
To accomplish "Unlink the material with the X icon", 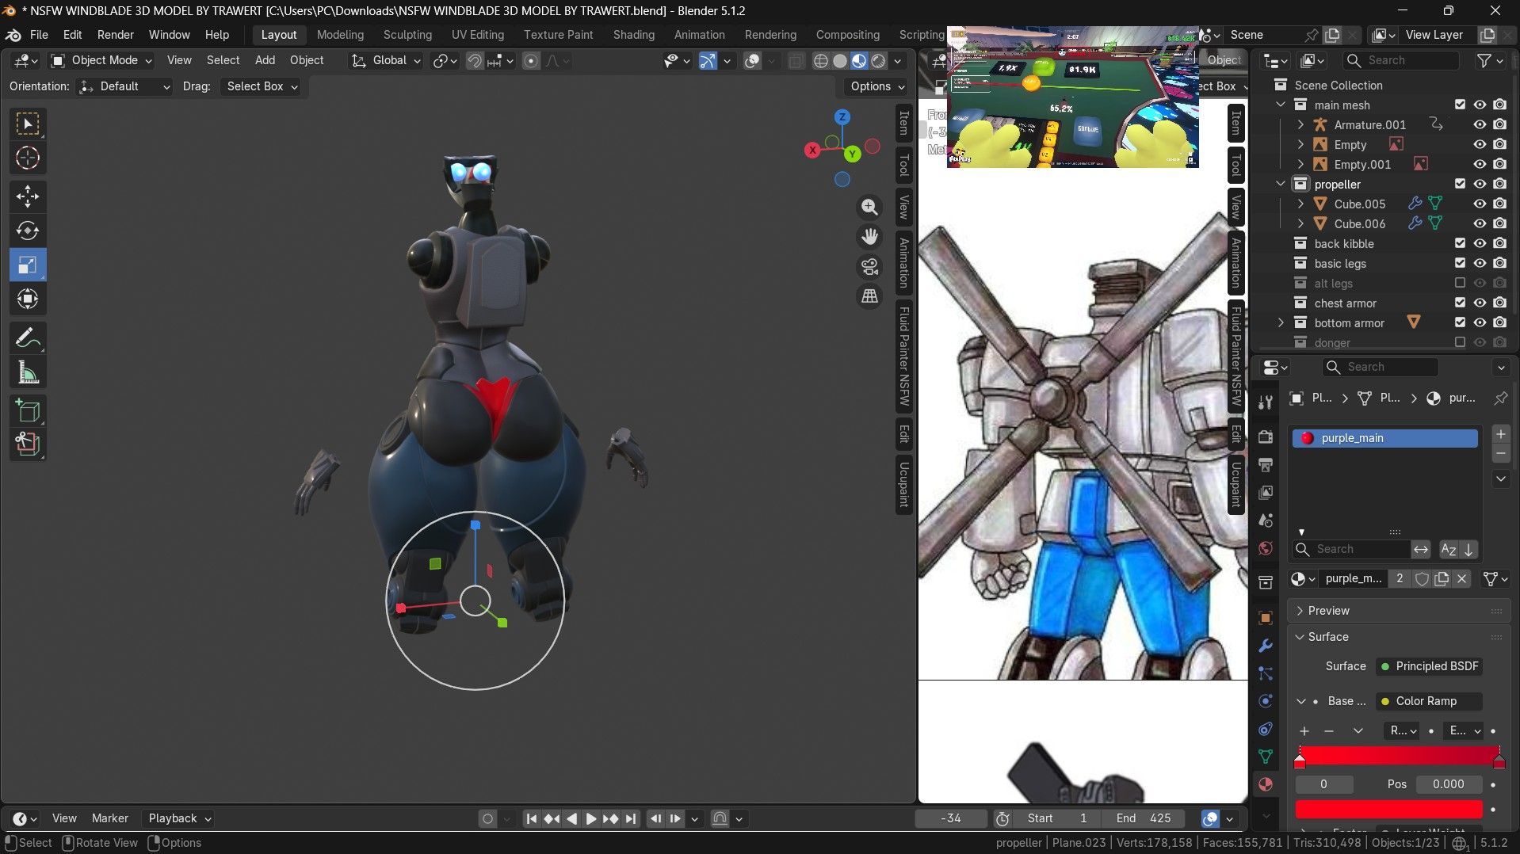I will pyautogui.click(x=1462, y=579).
